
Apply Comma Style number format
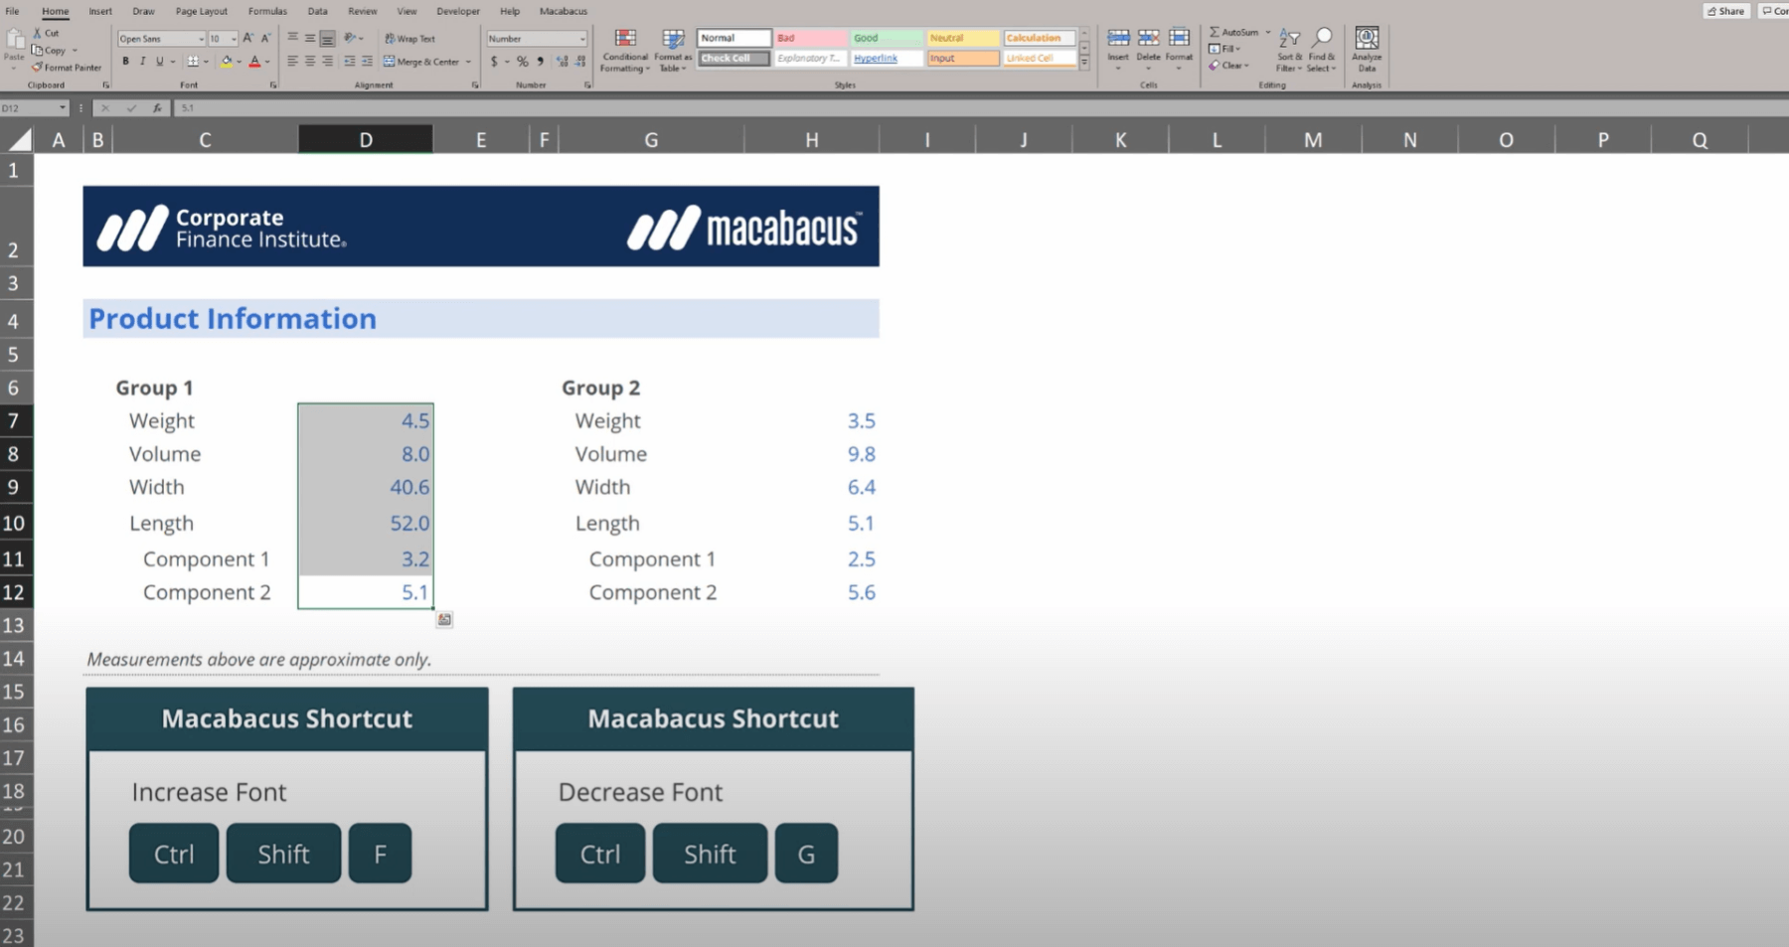540,62
